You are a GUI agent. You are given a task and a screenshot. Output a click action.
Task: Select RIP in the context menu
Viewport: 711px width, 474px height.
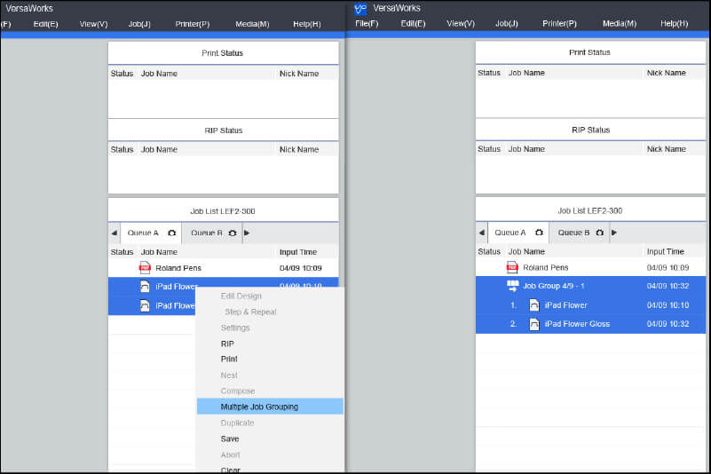point(227,344)
